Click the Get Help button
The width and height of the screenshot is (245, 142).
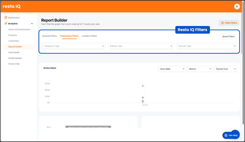point(231,135)
